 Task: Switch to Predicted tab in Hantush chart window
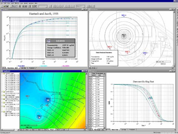pos(32,68)
